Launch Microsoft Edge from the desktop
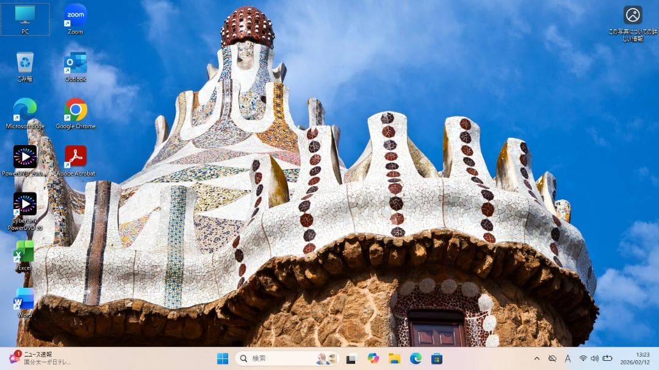Viewport: 659px width, 370px height. (x=24, y=113)
